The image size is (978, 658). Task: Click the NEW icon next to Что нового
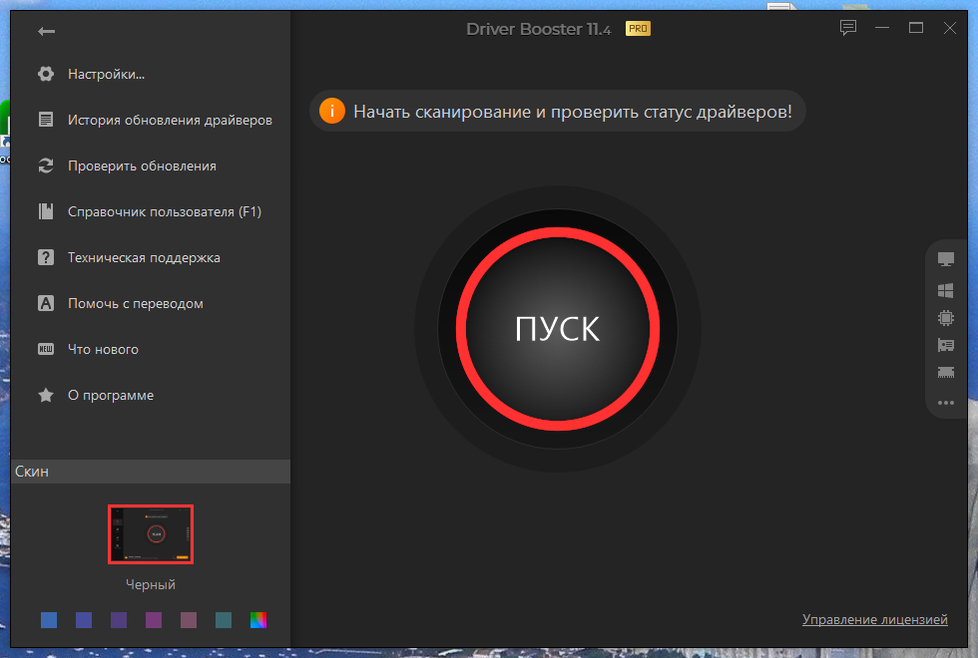pos(46,349)
